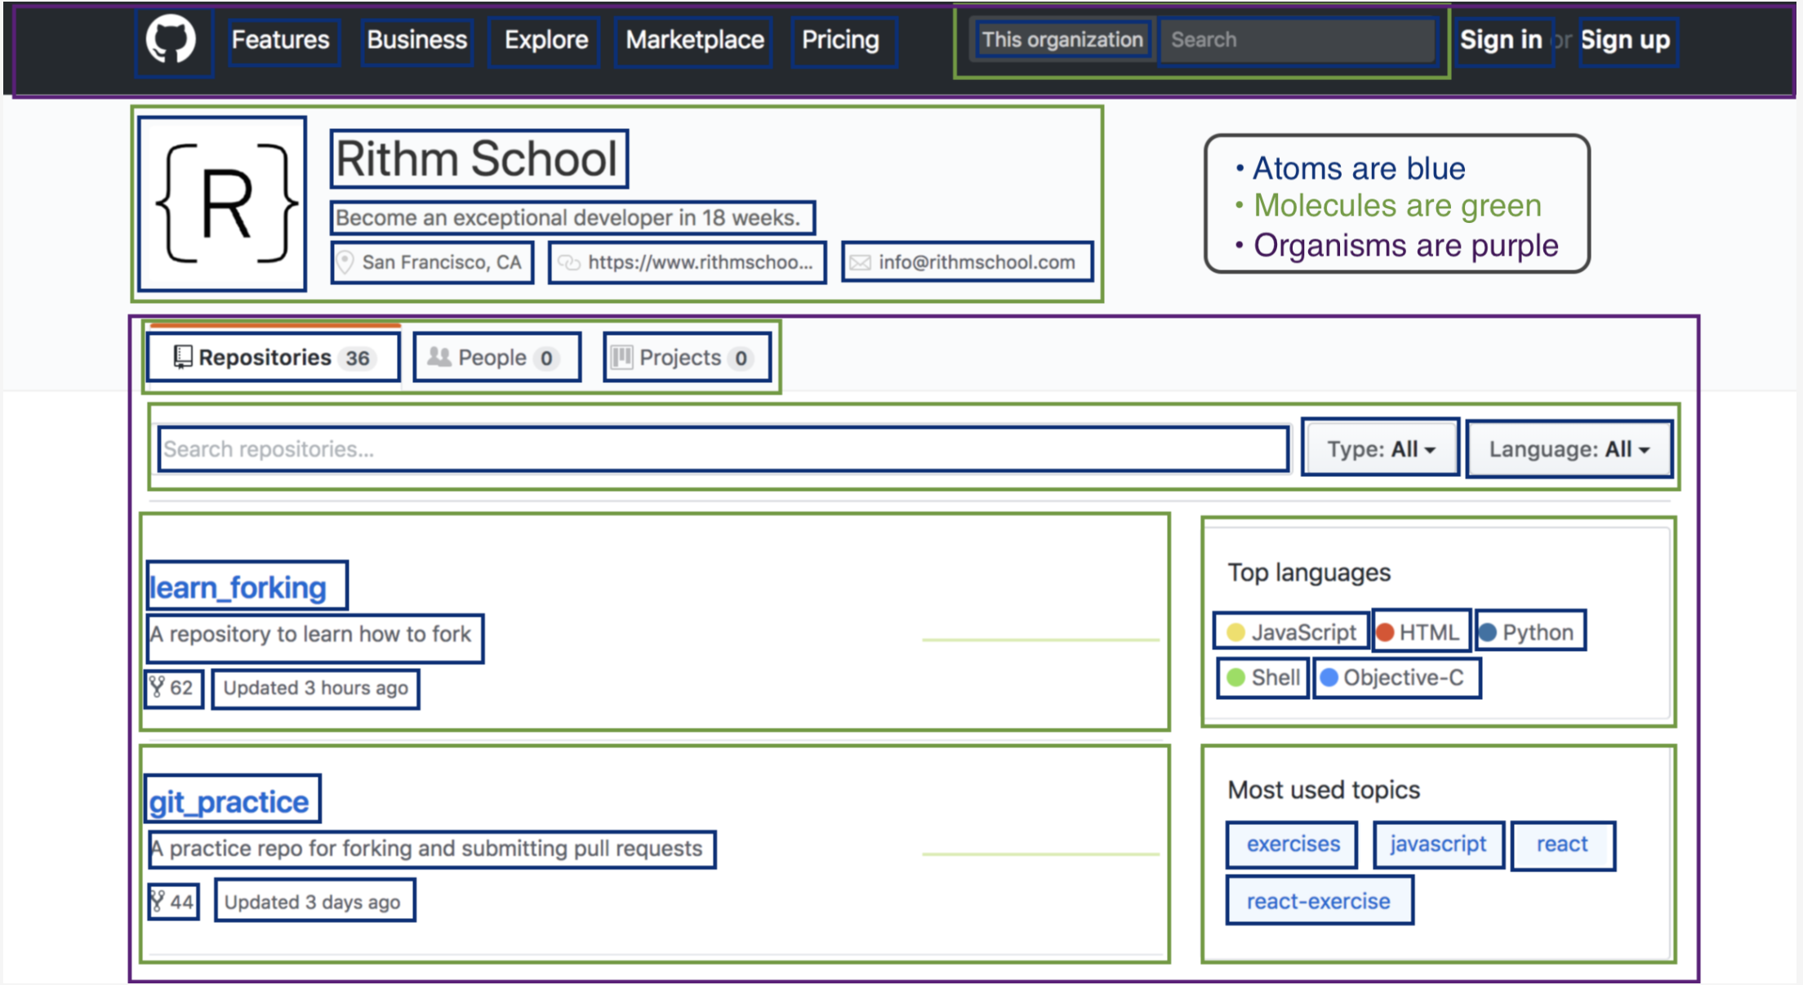Open the Type: All dropdown
1803x985 pixels.
1380,449
